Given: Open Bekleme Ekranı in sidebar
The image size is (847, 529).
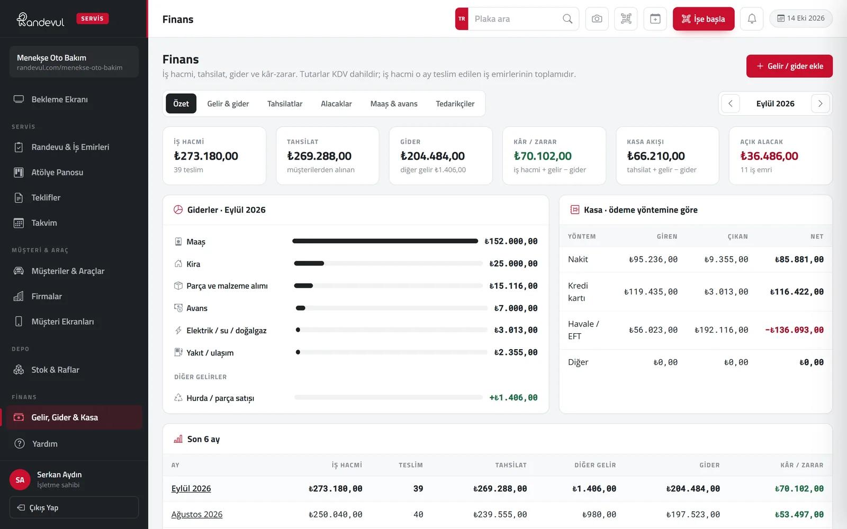Looking at the screenshot, I should click(x=74, y=99).
